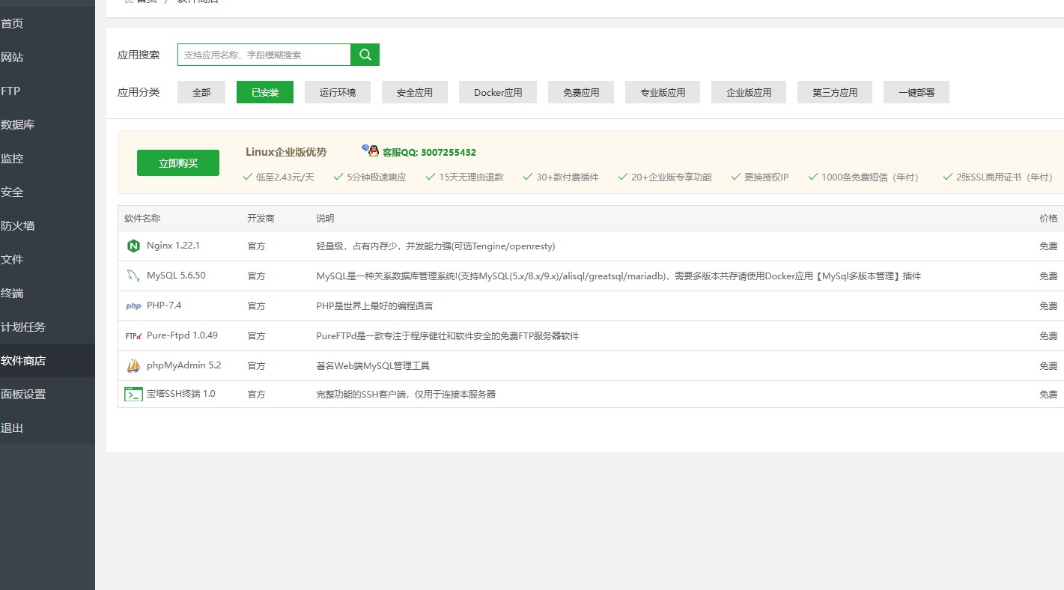Open 终端 in the sidebar
This screenshot has width=1064, height=590.
click(x=47, y=293)
